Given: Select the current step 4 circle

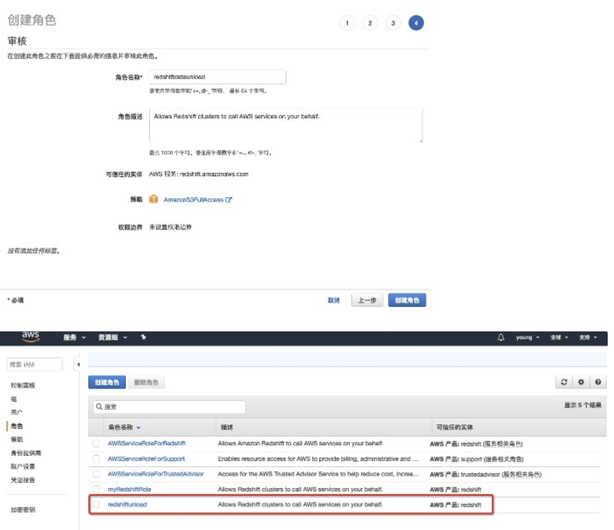Looking at the screenshot, I should coord(416,23).
